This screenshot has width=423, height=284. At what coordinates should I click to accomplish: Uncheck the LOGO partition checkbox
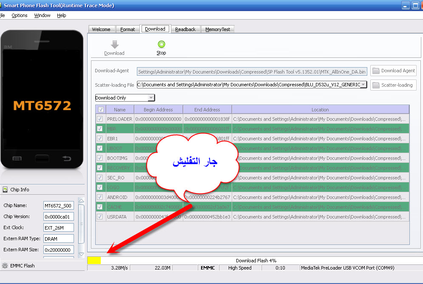coord(100,187)
